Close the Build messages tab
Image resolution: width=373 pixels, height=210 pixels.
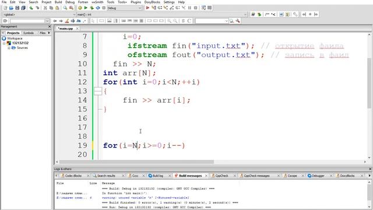(x=206, y=176)
